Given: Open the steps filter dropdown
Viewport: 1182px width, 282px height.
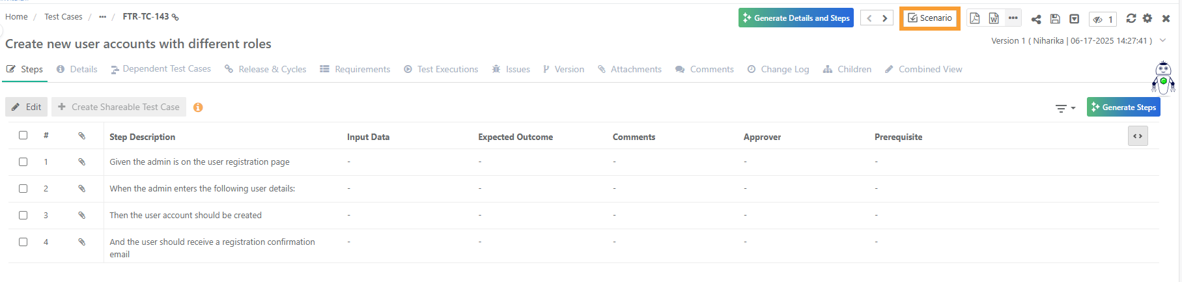Looking at the screenshot, I should coord(1065,108).
